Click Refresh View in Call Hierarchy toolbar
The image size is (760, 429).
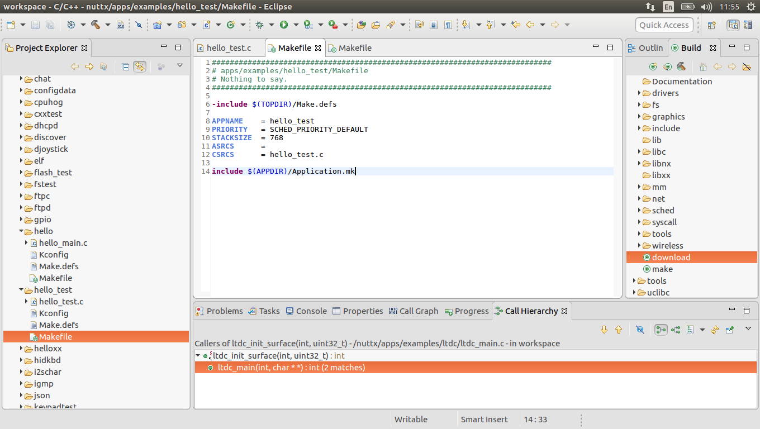(715, 330)
